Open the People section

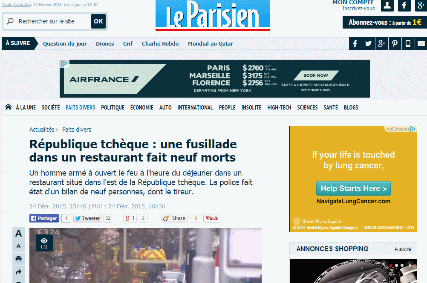tap(227, 107)
